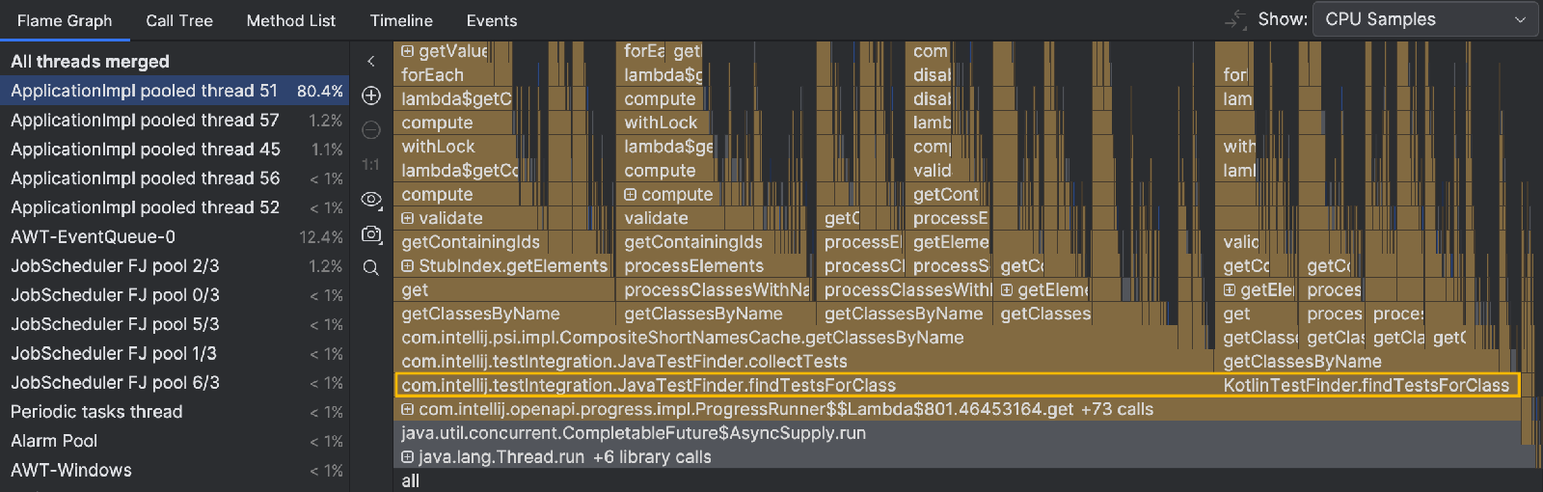The image size is (1543, 492).
Task: Expand the compute frame above the second validate
Action: [631, 194]
